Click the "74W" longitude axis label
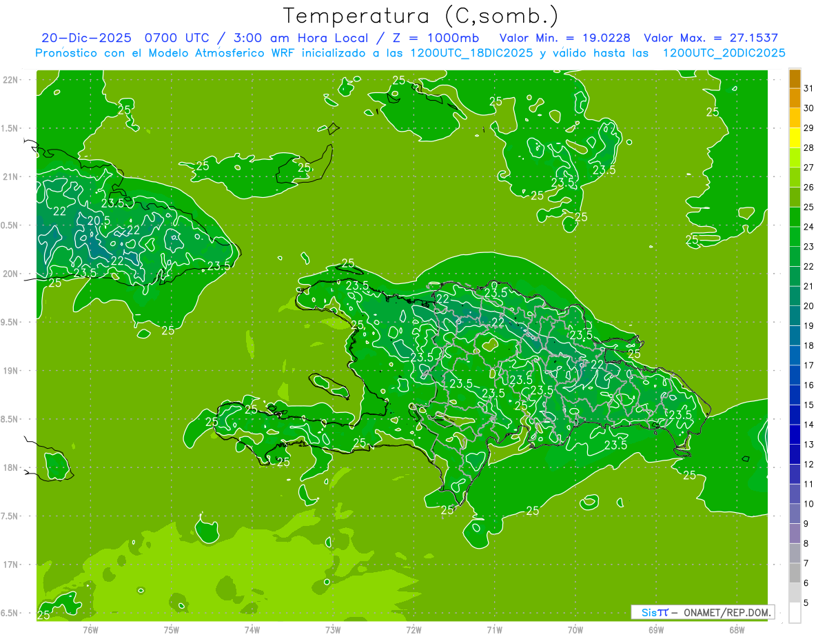 (252, 629)
